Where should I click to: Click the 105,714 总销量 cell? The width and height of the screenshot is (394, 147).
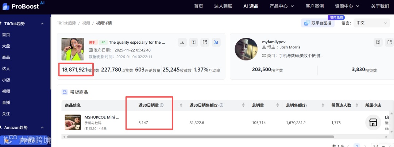259,123
